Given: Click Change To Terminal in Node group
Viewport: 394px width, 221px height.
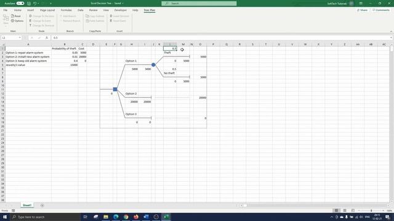Looking at the screenshot, I should (42, 25).
